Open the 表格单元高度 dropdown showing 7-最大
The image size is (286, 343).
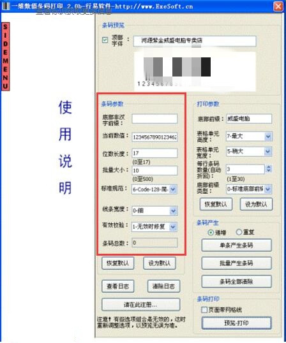click(x=249, y=136)
